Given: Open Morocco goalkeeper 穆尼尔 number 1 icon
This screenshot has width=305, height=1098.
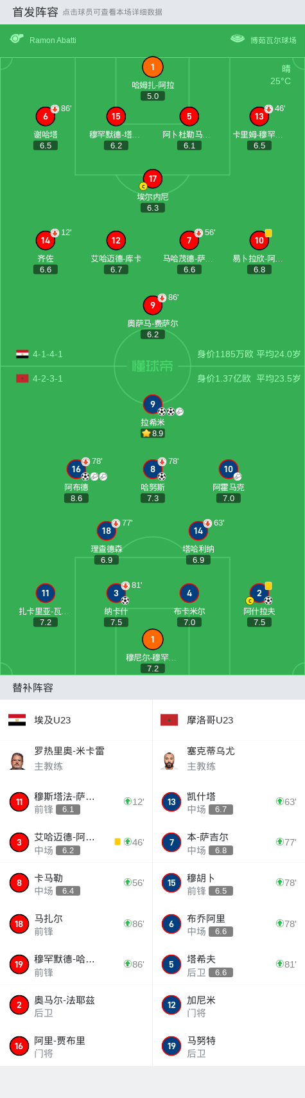Looking at the screenshot, I should click(x=152, y=639).
